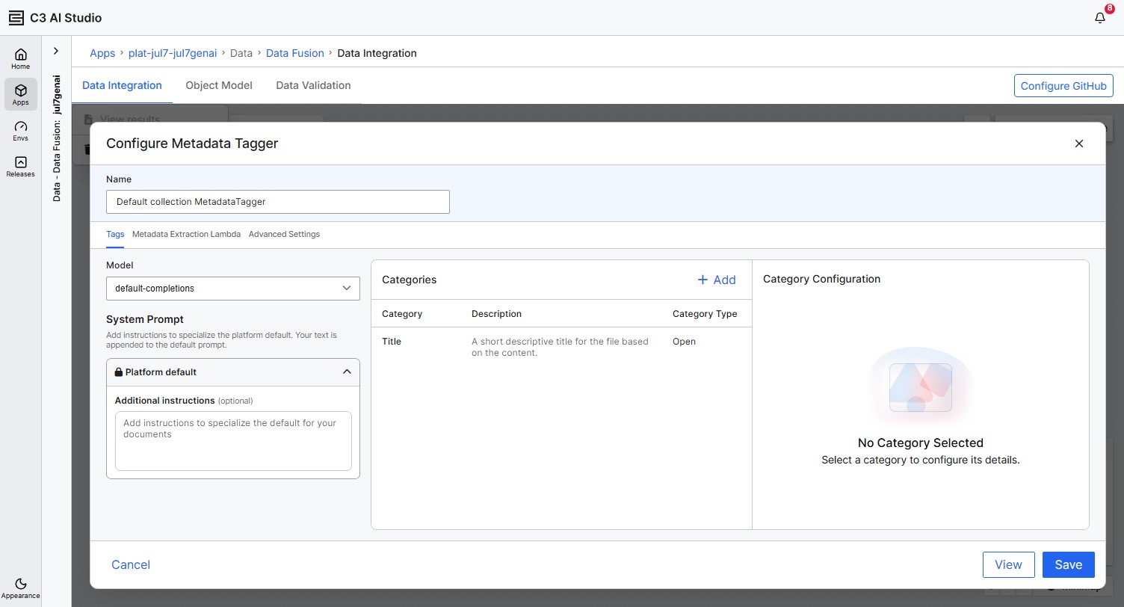This screenshot has width=1124, height=607.
Task: Toggle Appearance dark mode icon
Action: pyautogui.click(x=21, y=583)
